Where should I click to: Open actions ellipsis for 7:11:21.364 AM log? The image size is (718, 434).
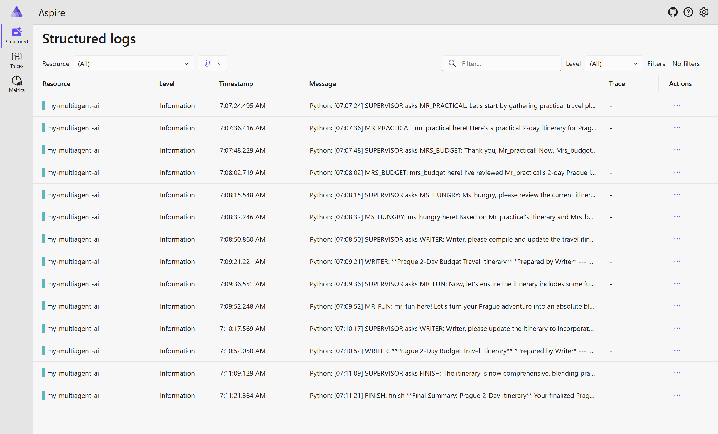pos(677,395)
